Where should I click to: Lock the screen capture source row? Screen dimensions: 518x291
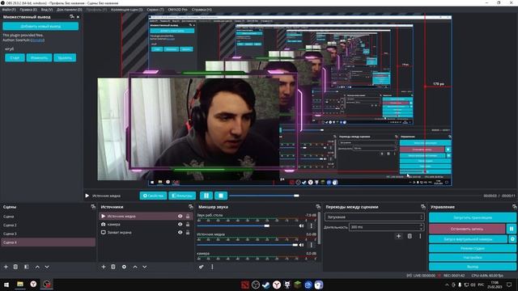click(188, 232)
